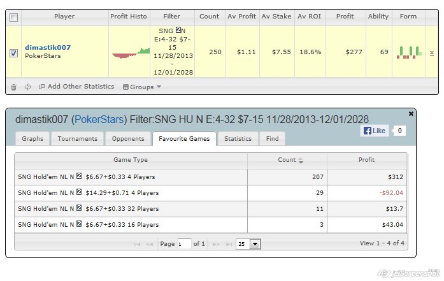
Task: Like the page with Facebook button
Action: tap(375, 131)
